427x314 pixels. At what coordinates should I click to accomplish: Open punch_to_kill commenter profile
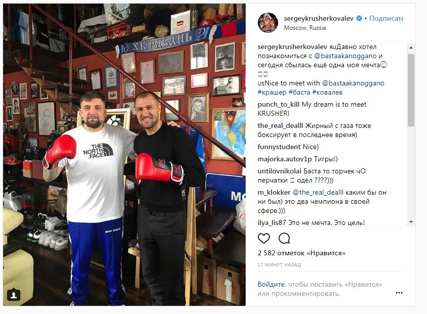(x=279, y=104)
